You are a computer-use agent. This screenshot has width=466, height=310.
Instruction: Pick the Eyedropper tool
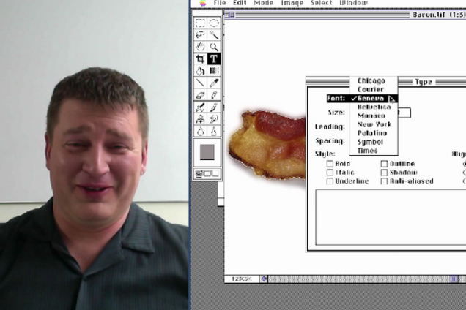(x=214, y=83)
